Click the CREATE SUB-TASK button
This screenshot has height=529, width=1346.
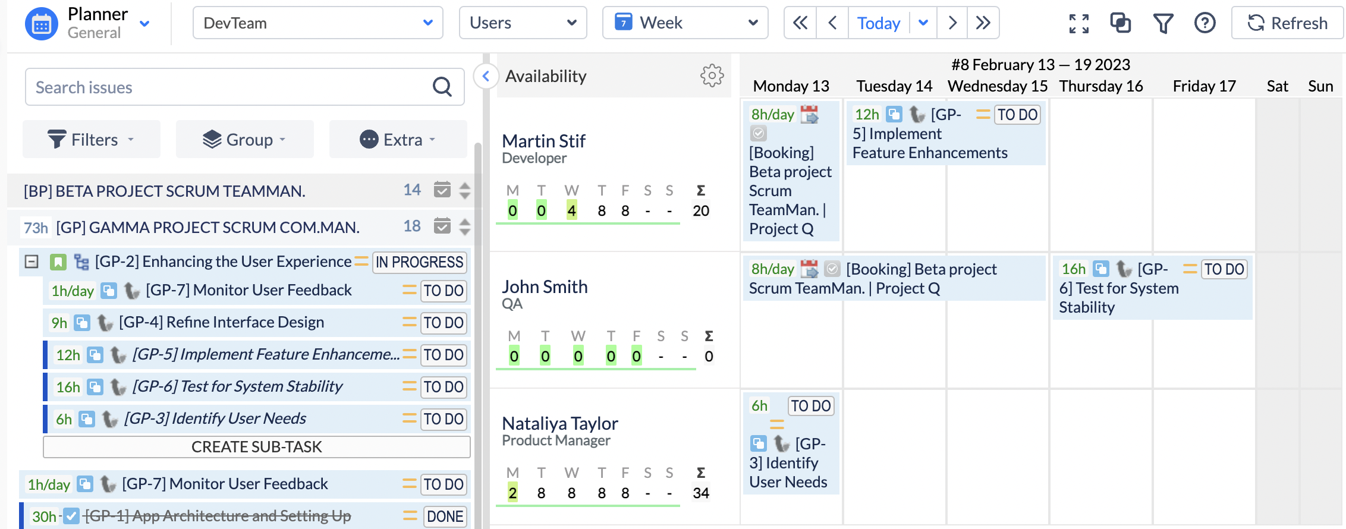point(256,447)
